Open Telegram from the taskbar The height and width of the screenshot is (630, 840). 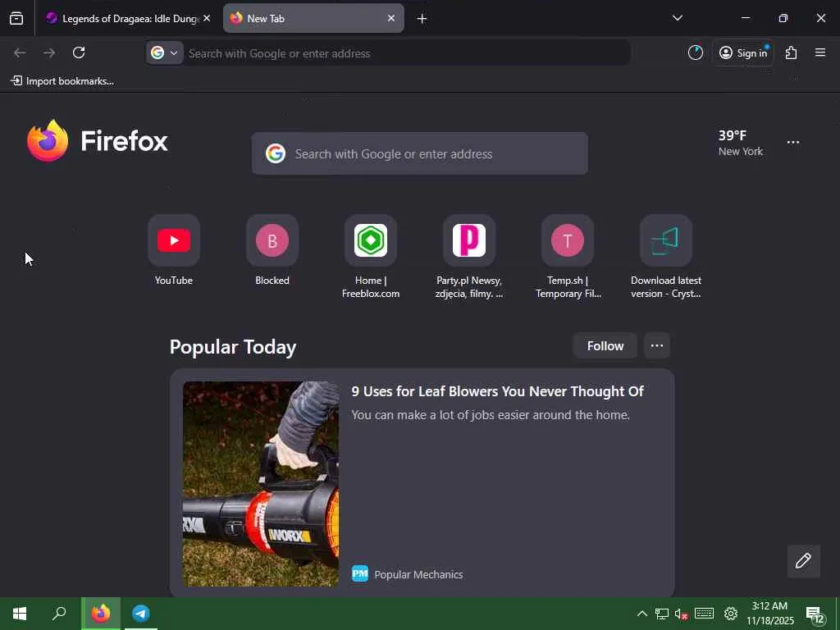coord(141,614)
